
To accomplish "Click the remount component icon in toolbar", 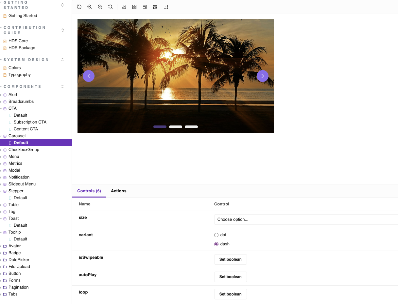I will click(79, 7).
